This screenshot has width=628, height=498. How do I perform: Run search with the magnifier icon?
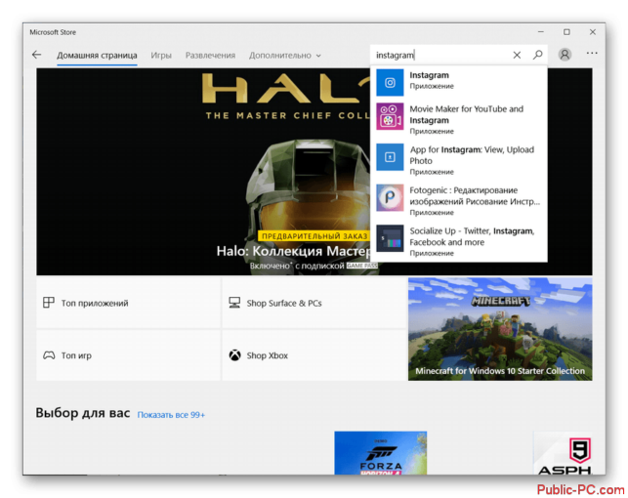click(x=538, y=55)
